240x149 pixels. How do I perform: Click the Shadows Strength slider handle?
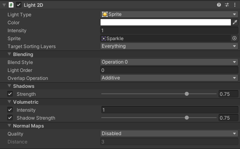click(x=187, y=94)
